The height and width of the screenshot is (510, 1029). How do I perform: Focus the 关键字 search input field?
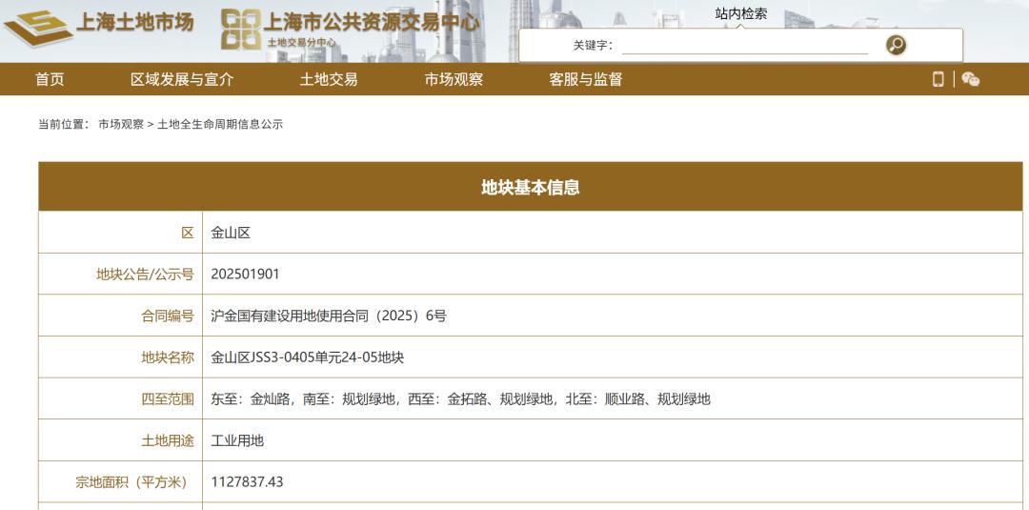click(x=745, y=46)
